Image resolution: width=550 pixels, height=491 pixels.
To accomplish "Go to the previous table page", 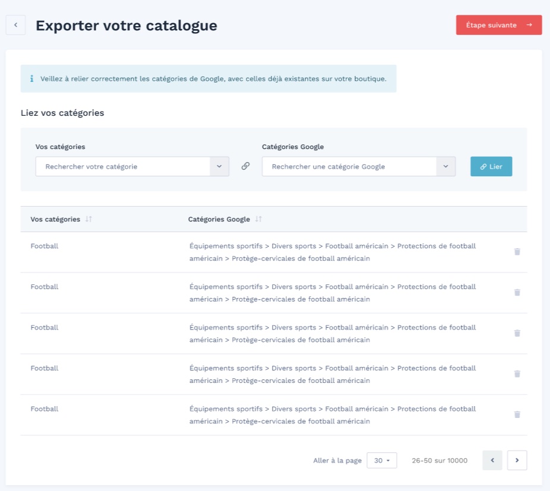I will 492,460.
